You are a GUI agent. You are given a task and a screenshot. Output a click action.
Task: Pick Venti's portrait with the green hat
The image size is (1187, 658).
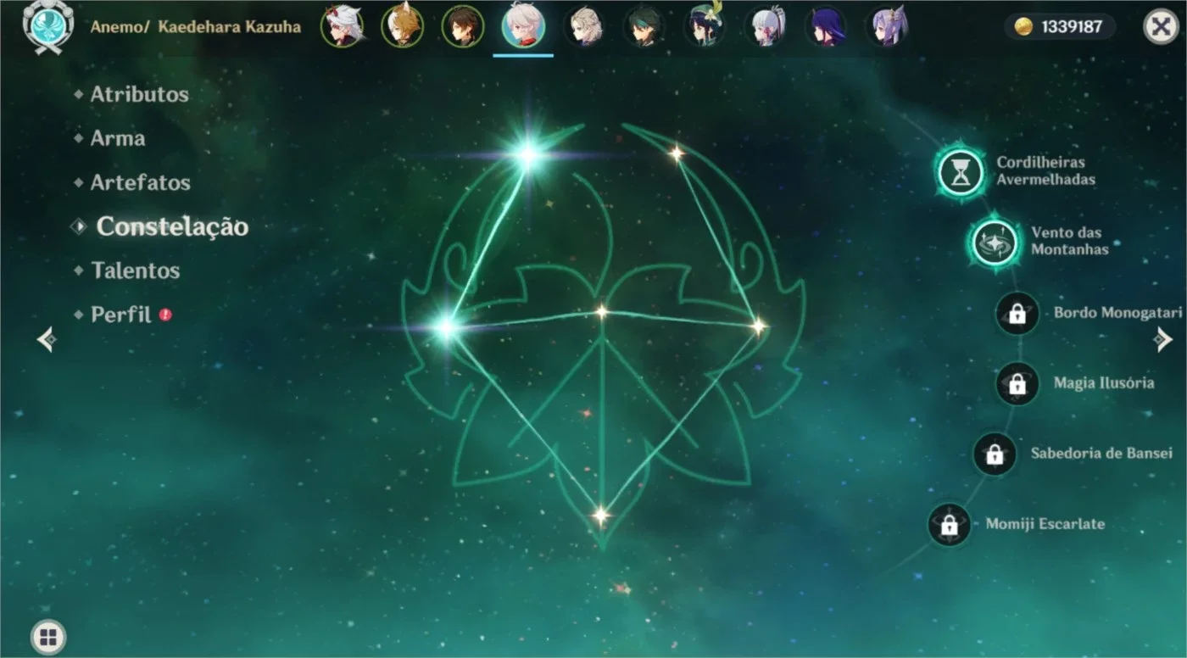(705, 26)
